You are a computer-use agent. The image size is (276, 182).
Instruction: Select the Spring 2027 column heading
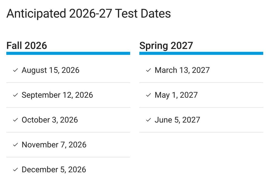pos(166,46)
